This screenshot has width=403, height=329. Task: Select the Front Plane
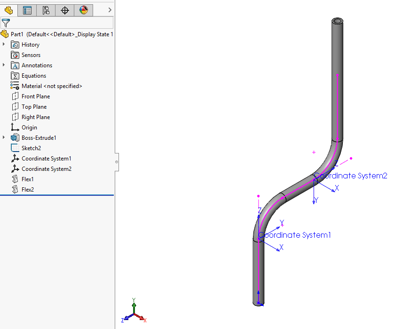coord(36,96)
